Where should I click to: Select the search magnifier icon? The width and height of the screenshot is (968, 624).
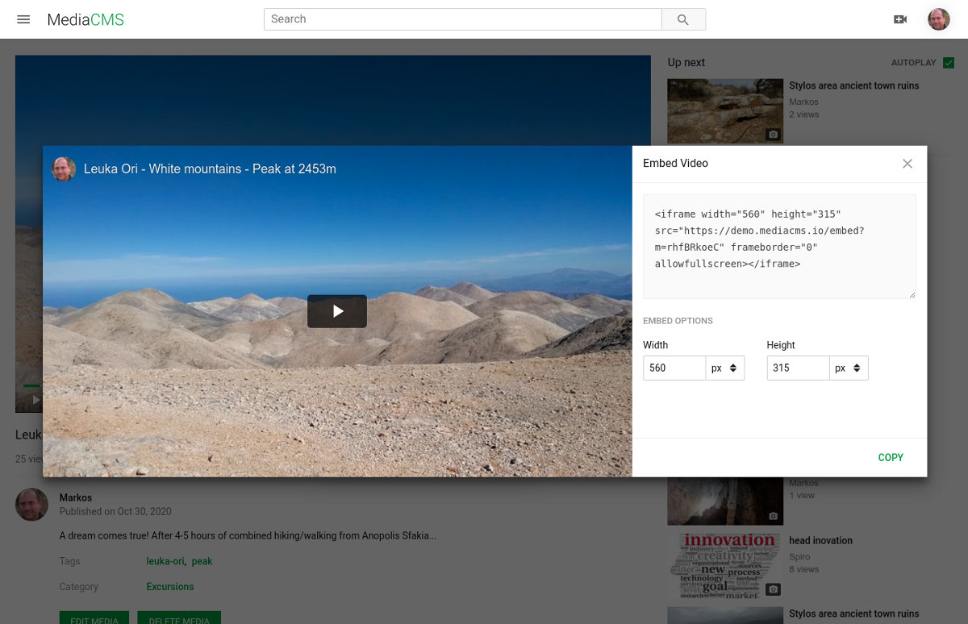(683, 19)
